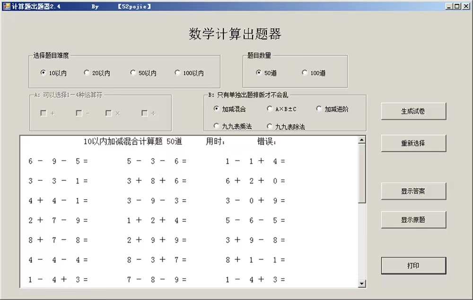Click the scroll up arrow in question list
Image resolution: width=473 pixels, height=300 pixels.
(x=362, y=140)
